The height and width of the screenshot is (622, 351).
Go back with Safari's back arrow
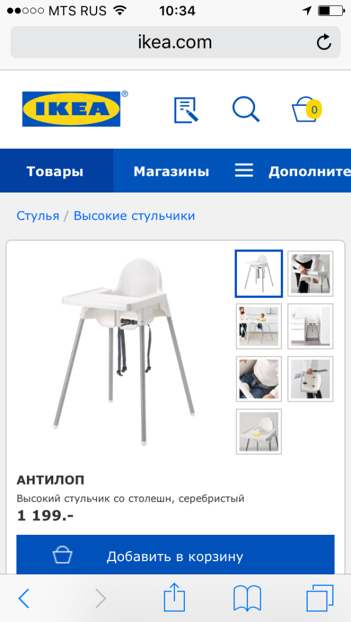24,598
